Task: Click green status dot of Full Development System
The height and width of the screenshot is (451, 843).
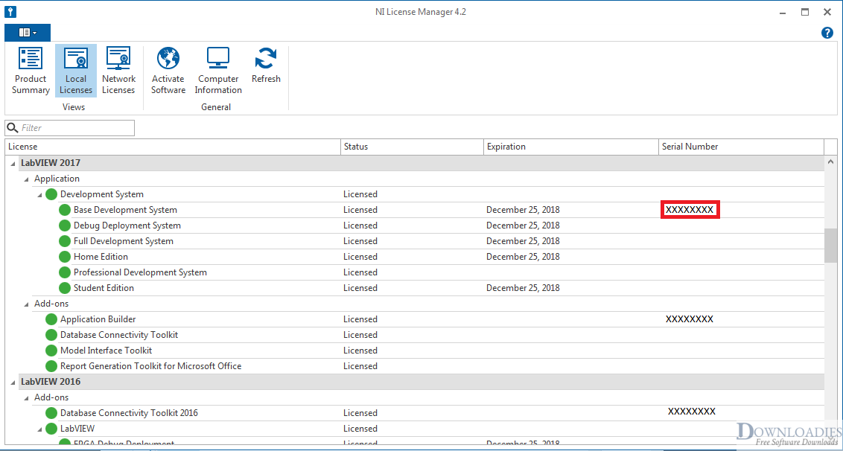Action: coord(65,241)
